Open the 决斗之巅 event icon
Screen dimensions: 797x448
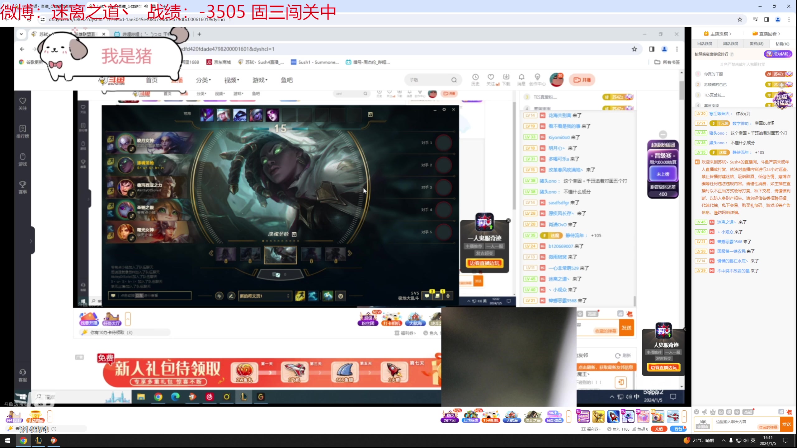[533, 416]
